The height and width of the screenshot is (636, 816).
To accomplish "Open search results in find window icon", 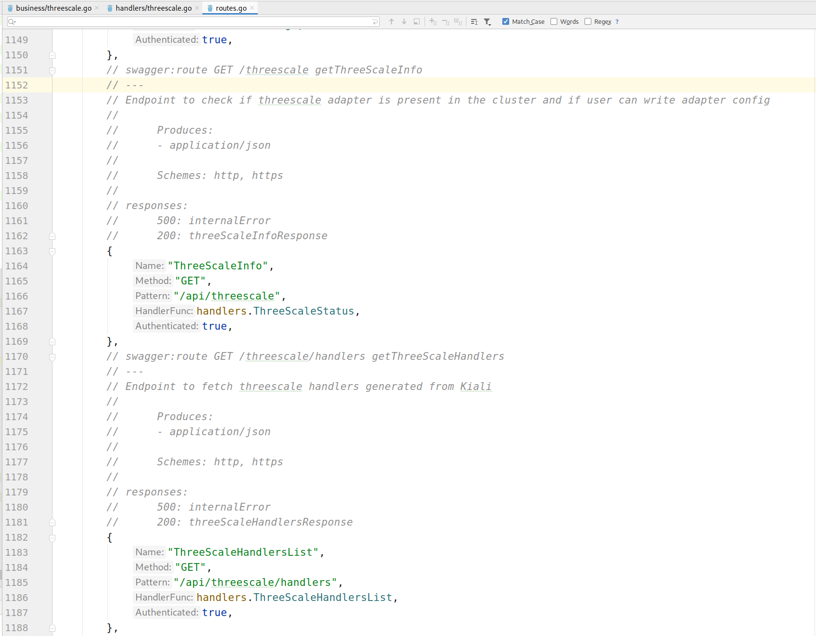I will (474, 21).
